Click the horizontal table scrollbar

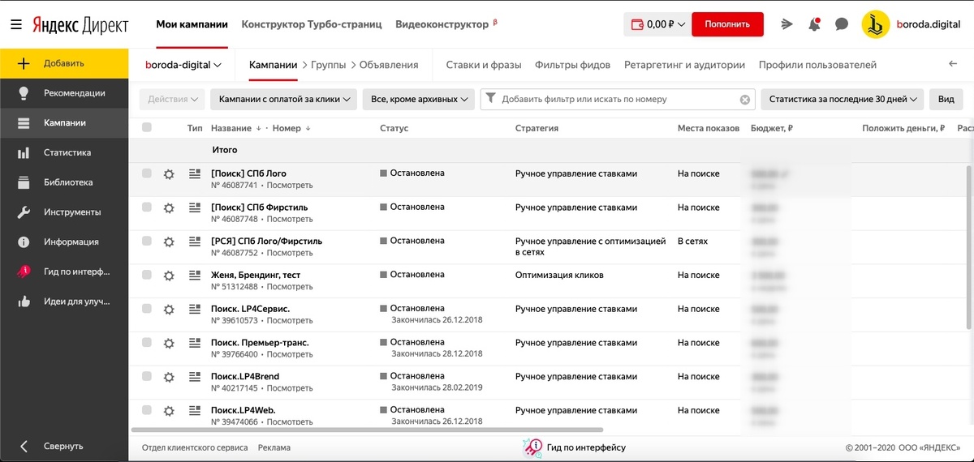tap(367, 430)
